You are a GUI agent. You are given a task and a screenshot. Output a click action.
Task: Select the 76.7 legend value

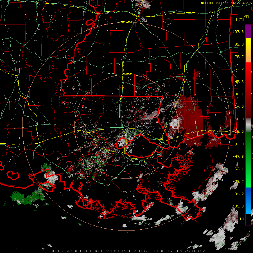239,57
